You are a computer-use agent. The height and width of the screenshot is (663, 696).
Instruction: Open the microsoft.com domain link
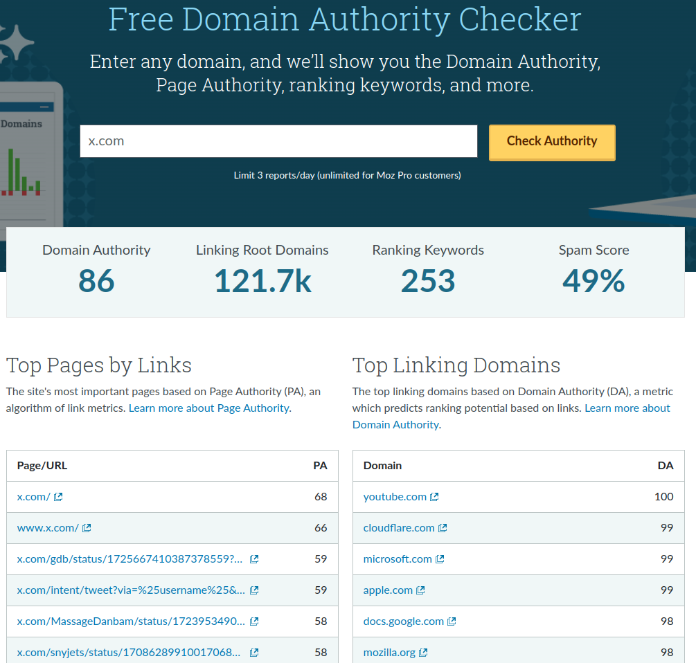pyautogui.click(x=398, y=558)
